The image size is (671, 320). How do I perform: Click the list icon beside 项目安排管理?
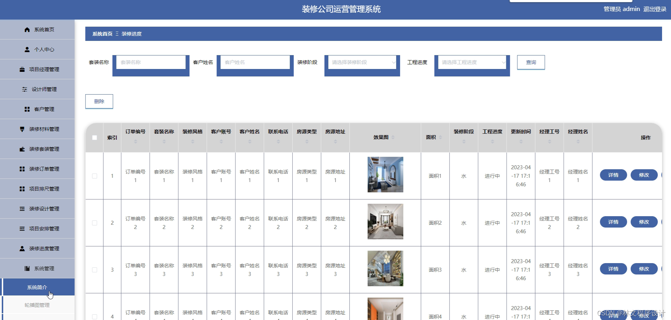pyautogui.click(x=22, y=229)
